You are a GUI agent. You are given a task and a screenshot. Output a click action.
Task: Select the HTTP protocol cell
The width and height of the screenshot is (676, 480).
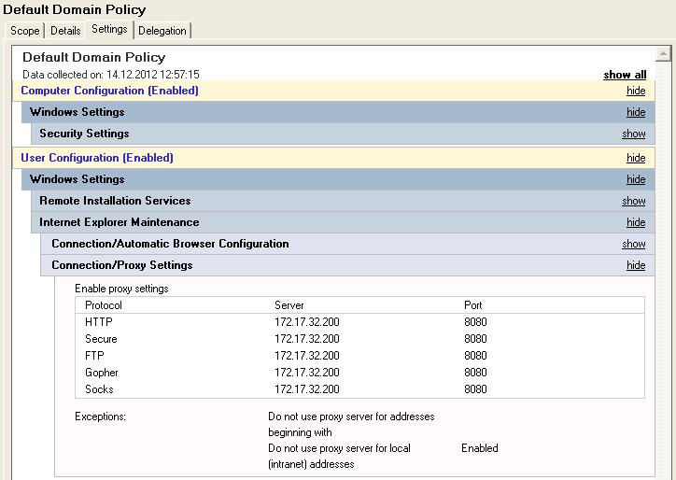pyautogui.click(x=99, y=322)
